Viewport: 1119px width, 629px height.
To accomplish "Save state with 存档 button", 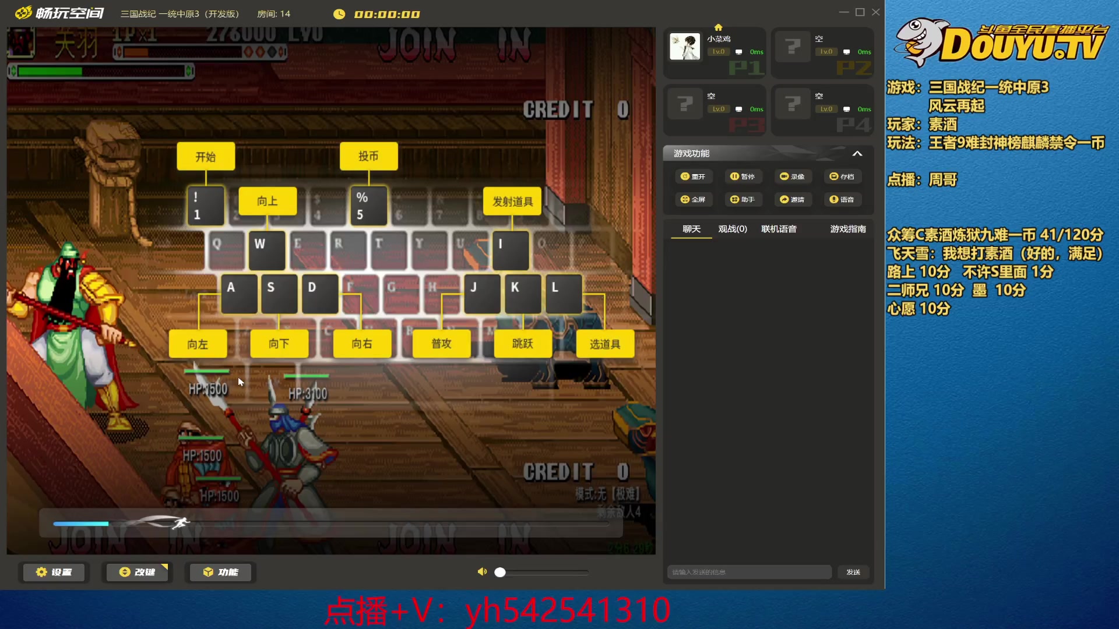I will click(x=842, y=176).
